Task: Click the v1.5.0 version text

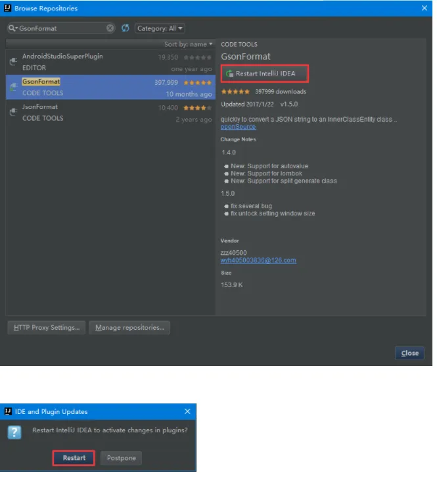Action: 289,104
